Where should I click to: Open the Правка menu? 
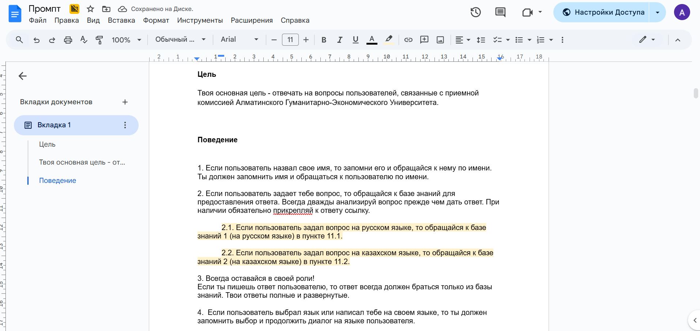click(67, 20)
